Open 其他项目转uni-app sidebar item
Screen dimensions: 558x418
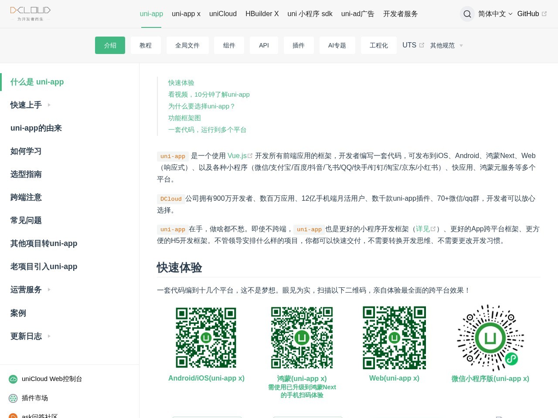44,243
